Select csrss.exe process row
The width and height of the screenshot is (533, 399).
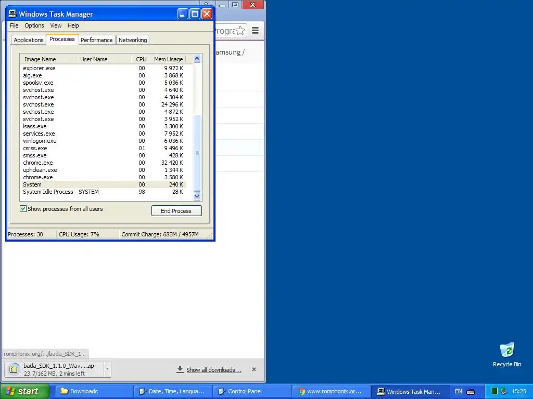(104, 148)
